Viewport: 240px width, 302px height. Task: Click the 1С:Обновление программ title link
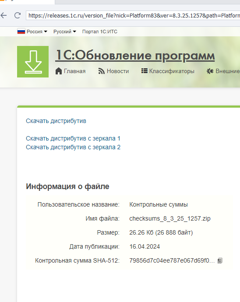[135, 55]
